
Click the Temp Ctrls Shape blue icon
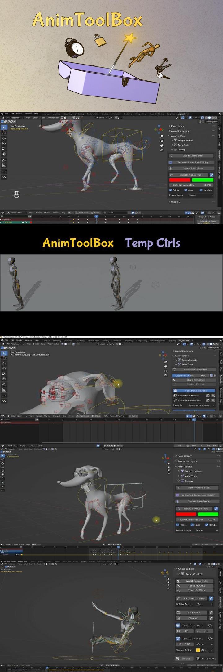178,638
